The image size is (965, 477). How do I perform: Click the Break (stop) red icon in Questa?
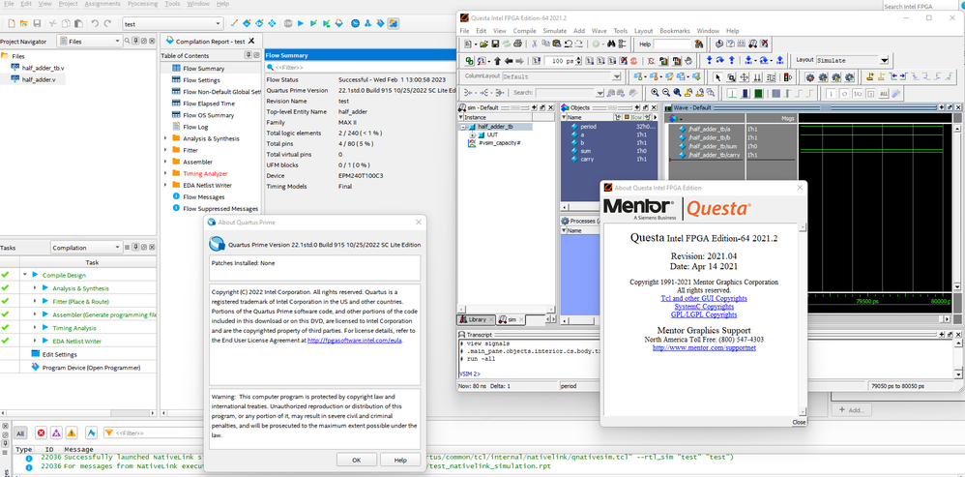tap(633, 61)
